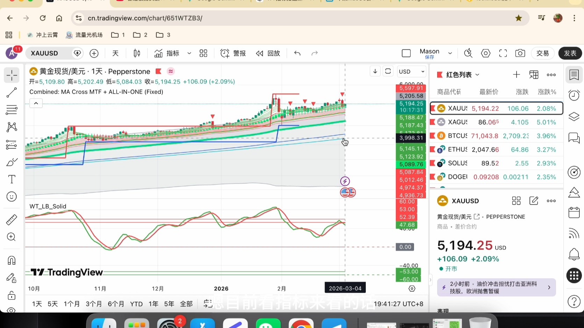
Task: Toggle stay in drawing mode
Action: (x=12, y=278)
